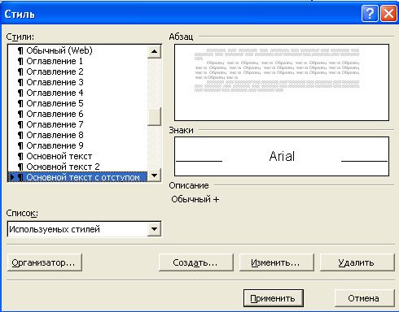Click the Создать button
Viewport: 399px width, 312px height.
click(x=195, y=262)
